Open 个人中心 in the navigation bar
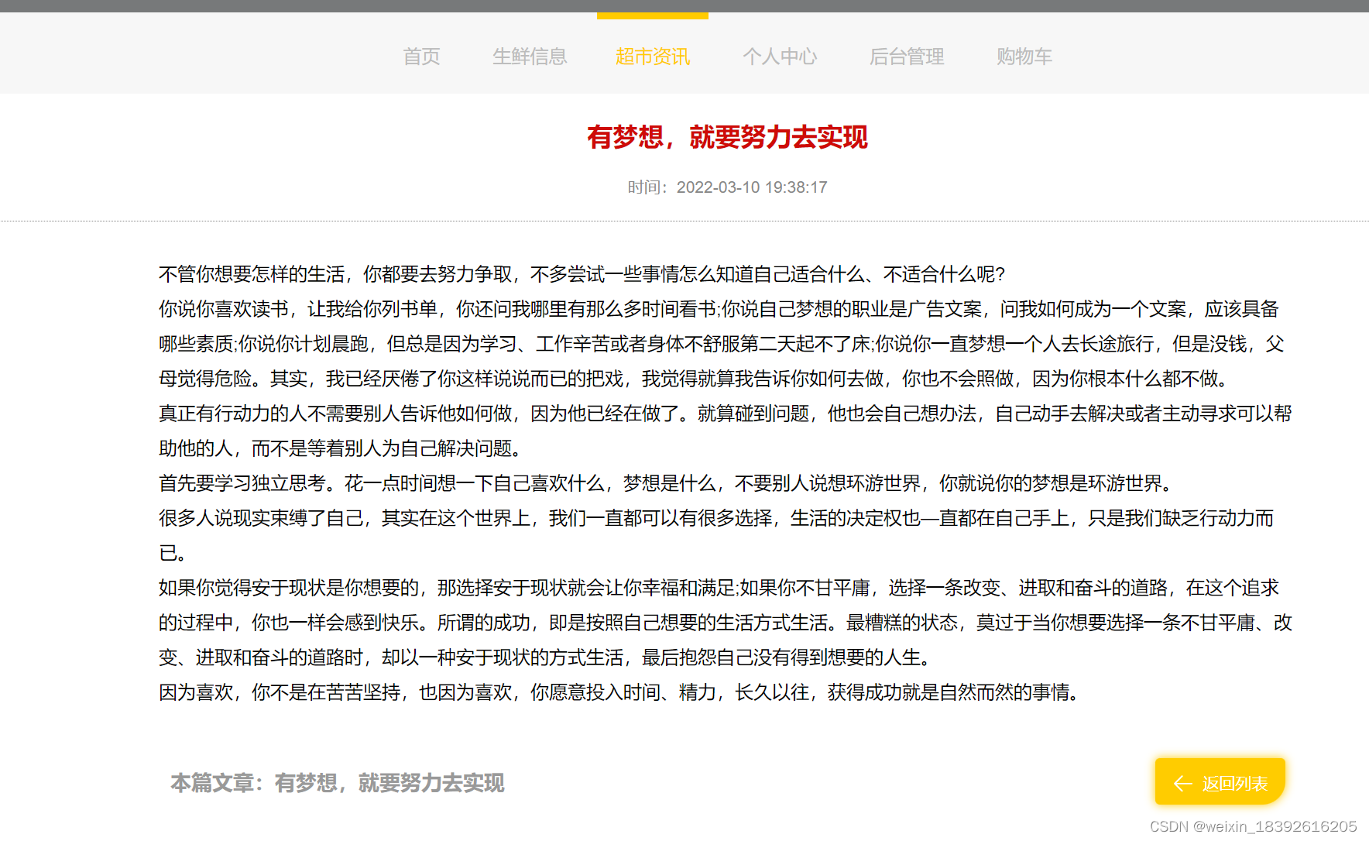 click(x=780, y=57)
